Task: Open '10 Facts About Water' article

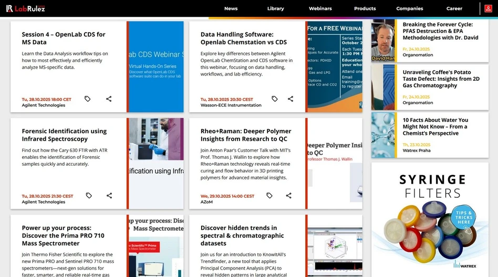Action: click(x=435, y=126)
